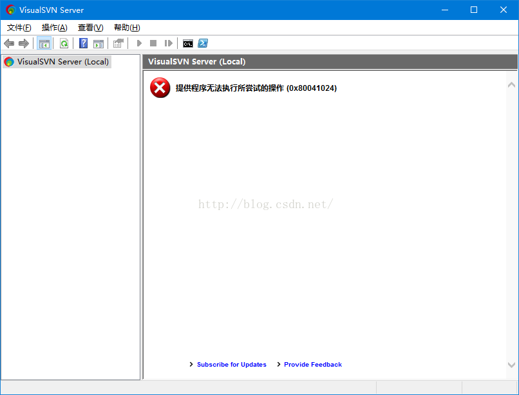Launch the PowerShell toolbar icon
519x395 pixels.
203,43
